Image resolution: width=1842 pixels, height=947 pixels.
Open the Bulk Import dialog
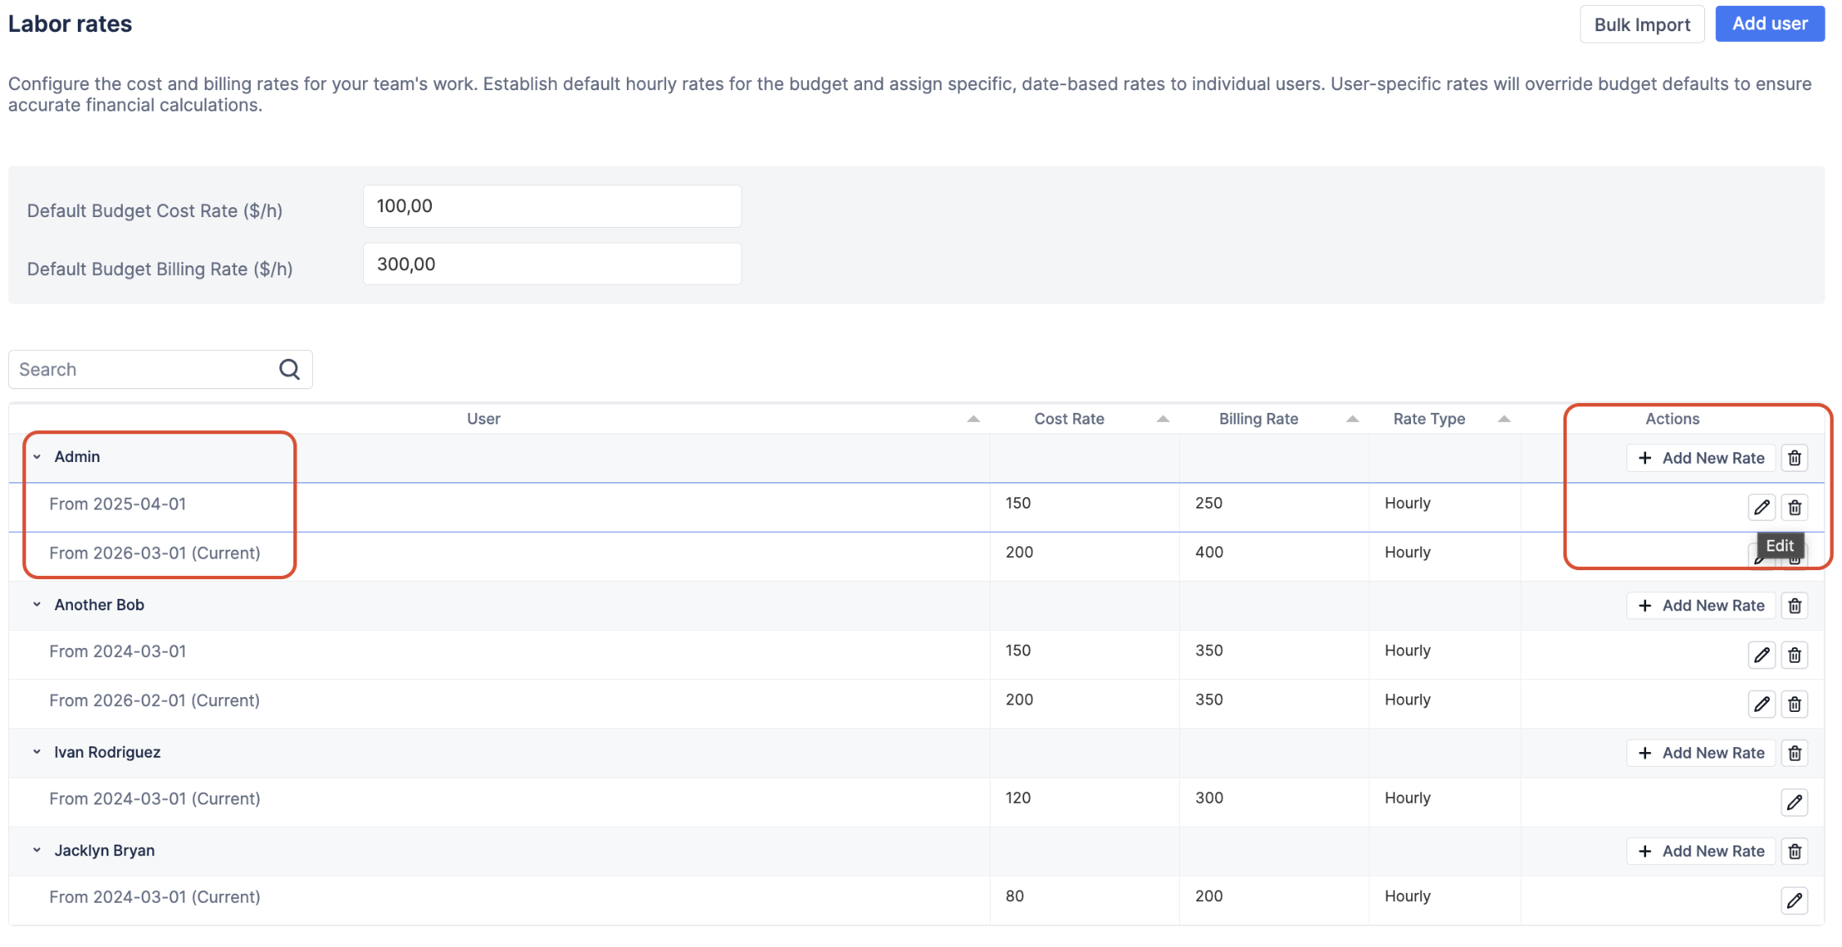click(1641, 25)
